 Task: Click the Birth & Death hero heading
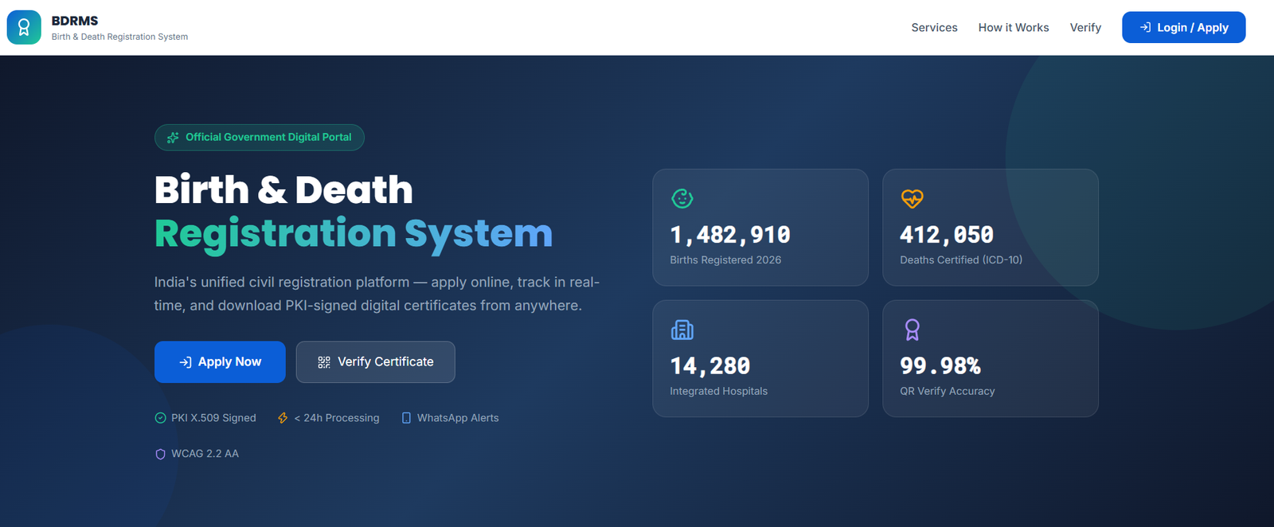[x=283, y=190]
